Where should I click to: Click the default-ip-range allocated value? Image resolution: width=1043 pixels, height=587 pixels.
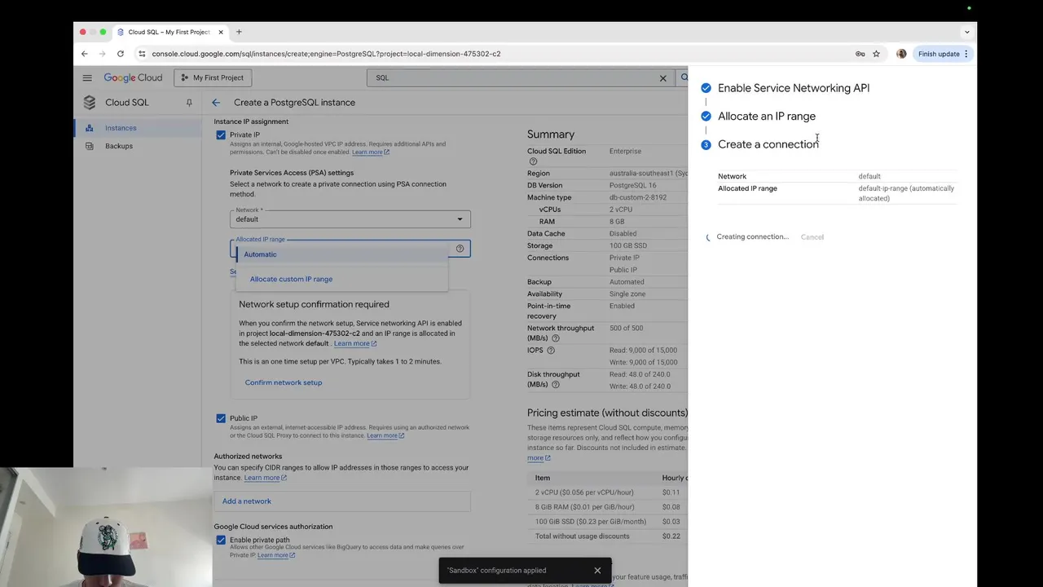[906, 193]
